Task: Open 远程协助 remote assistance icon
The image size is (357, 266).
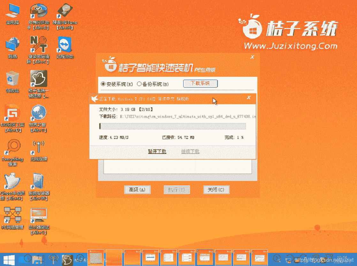Action: coord(65,48)
